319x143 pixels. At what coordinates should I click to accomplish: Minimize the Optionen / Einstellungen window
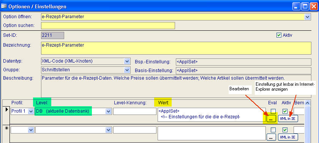[296, 6]
